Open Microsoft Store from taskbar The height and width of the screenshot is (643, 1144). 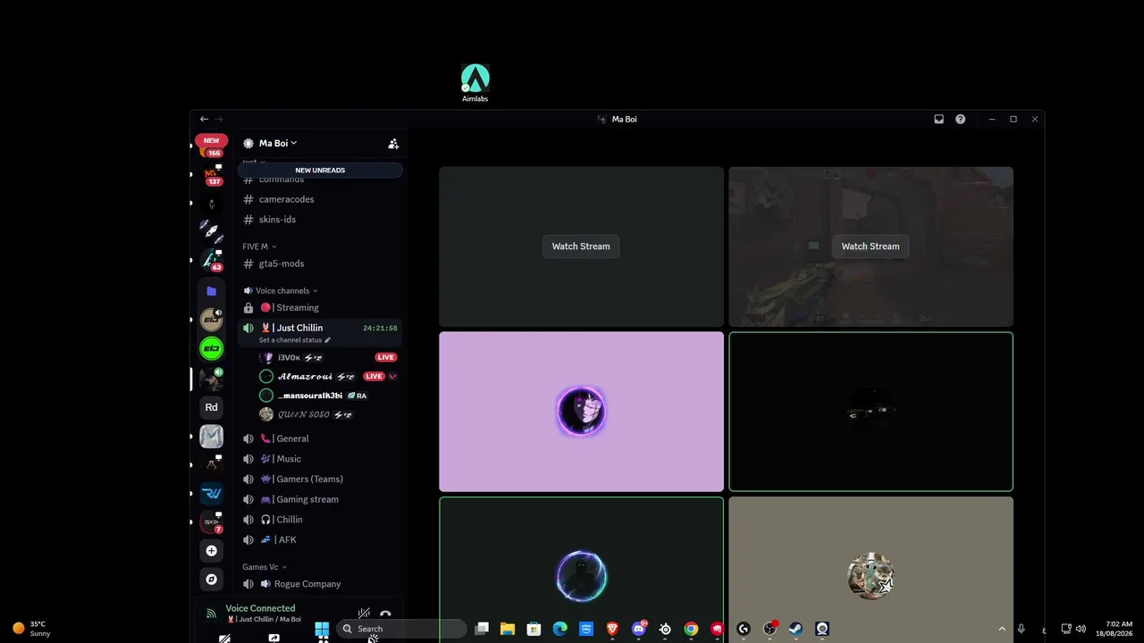[x=534, y=629]
